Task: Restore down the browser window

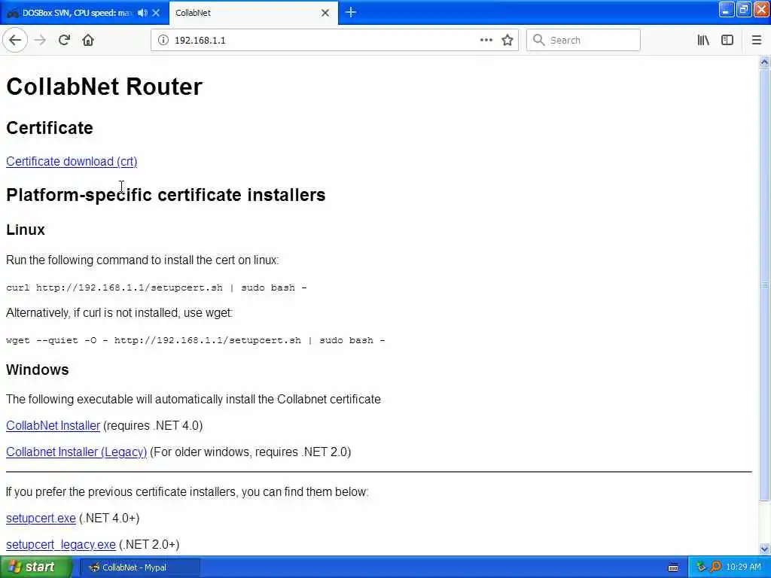Action: [743, 9]
